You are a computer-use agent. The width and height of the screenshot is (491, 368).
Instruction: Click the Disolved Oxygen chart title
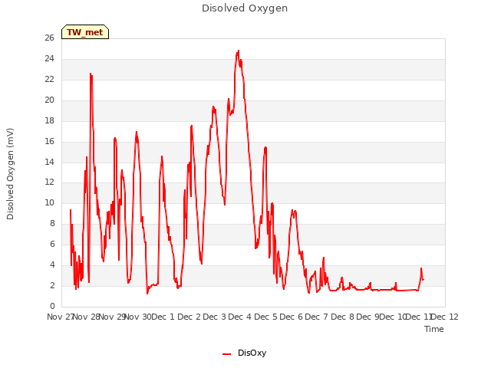245,8
